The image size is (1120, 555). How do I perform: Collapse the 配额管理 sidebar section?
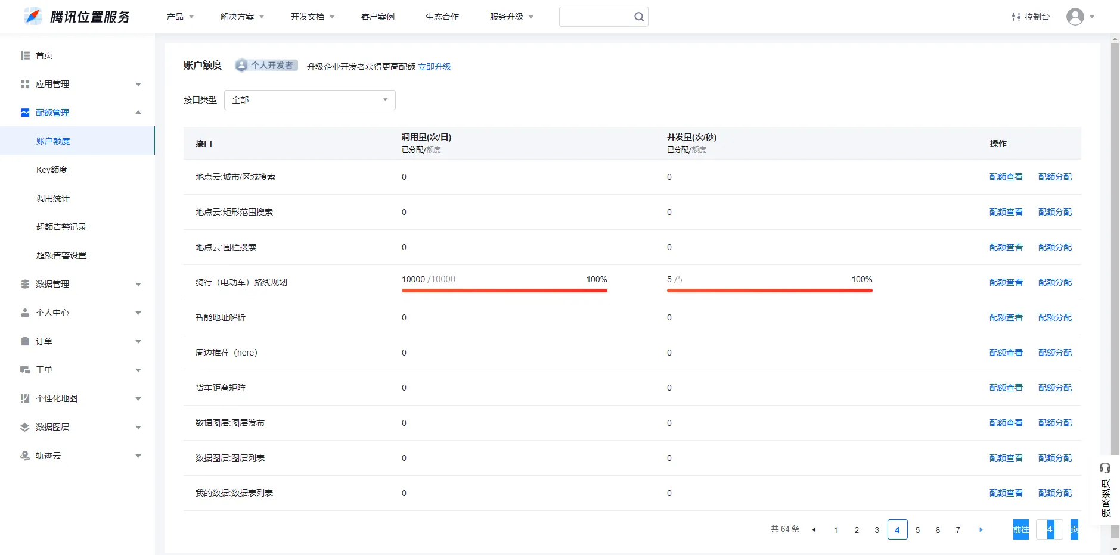tap(138, 113)
